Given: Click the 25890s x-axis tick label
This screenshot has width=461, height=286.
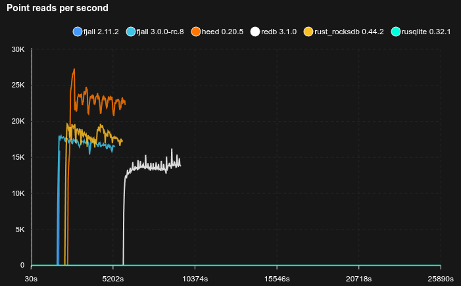Looking at the screenshot, I should coord(440,278).
